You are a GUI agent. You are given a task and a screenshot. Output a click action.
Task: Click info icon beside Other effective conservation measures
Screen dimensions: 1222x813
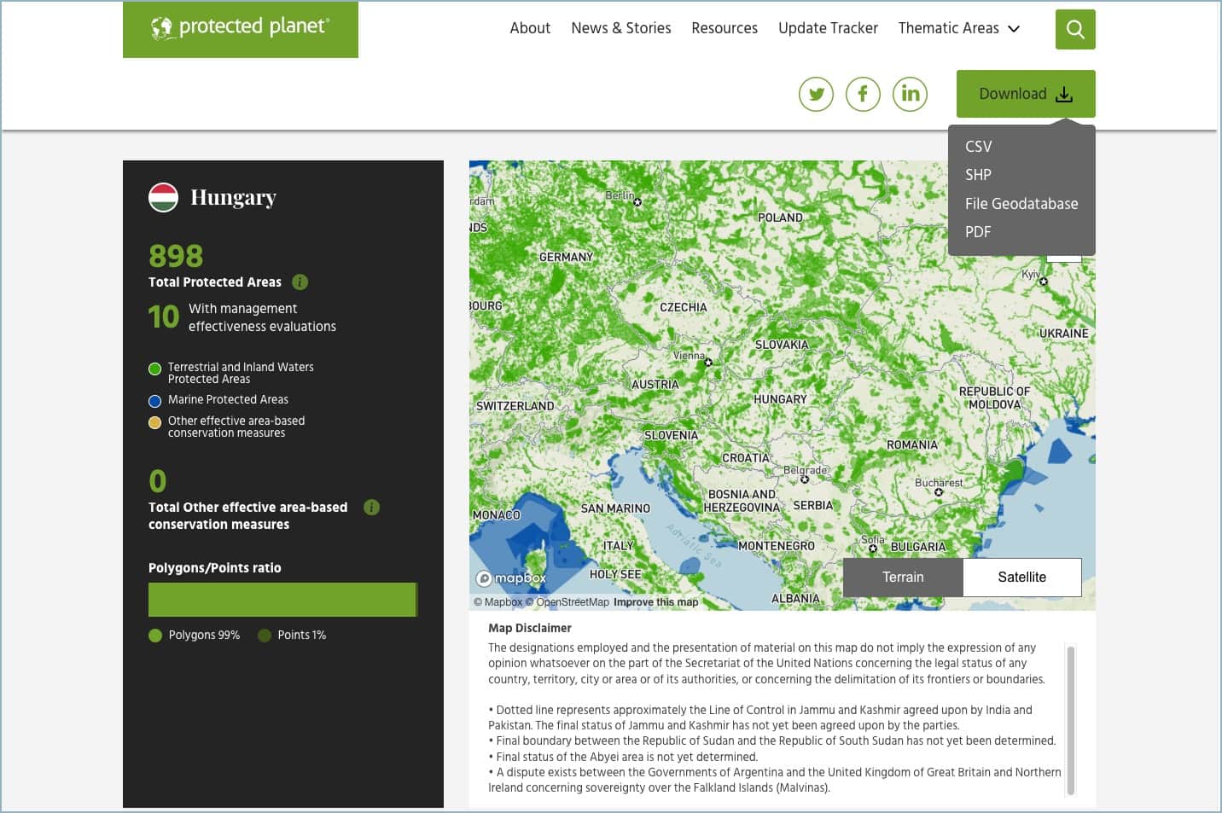point(371,508)
